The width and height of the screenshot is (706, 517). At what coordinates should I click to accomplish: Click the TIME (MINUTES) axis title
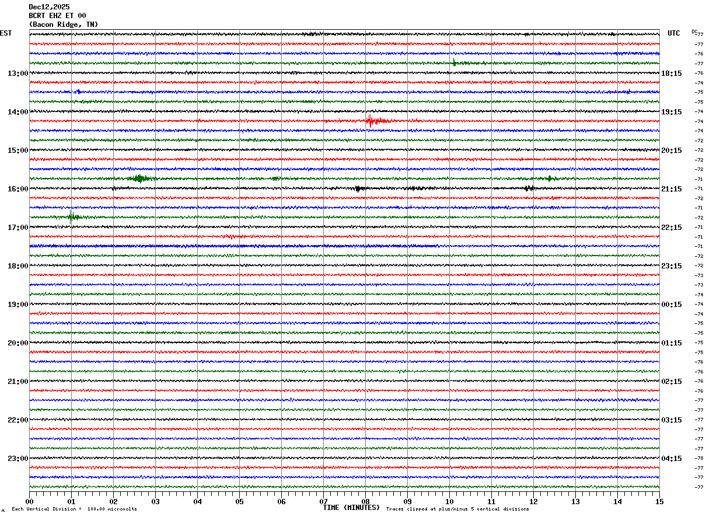351,508
